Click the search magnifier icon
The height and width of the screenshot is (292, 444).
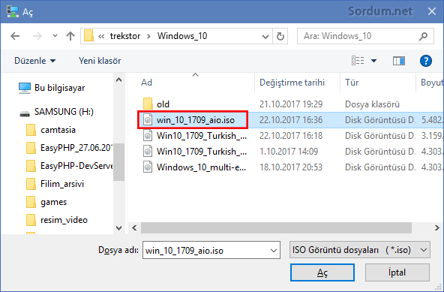(x=424, y=36)
